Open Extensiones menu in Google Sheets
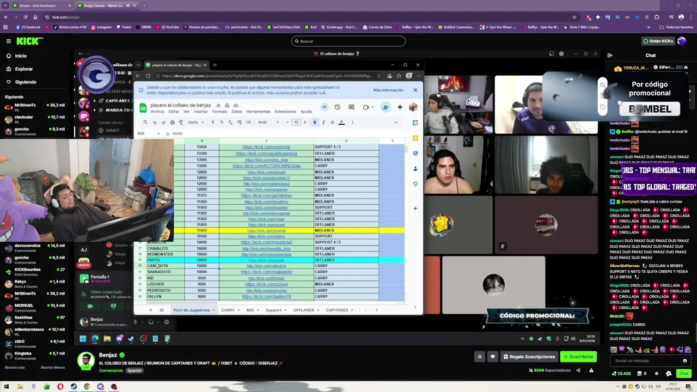697x392 pixels. point(285,112)
